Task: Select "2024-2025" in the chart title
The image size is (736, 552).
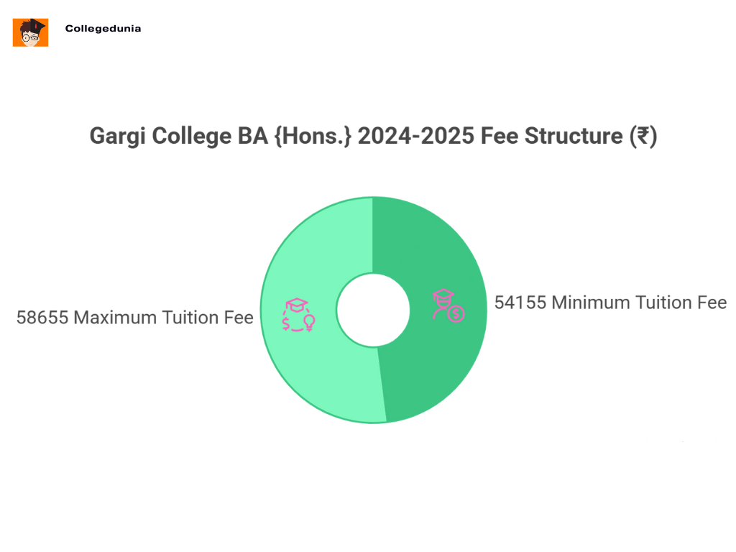Action: [x=416, y=137]
